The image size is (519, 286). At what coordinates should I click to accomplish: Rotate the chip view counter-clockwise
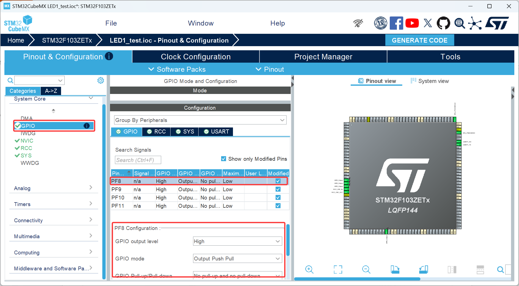click(x=424, y=270)
